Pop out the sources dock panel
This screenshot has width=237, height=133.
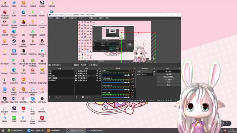pyautogui.click(x=100, y=69)
